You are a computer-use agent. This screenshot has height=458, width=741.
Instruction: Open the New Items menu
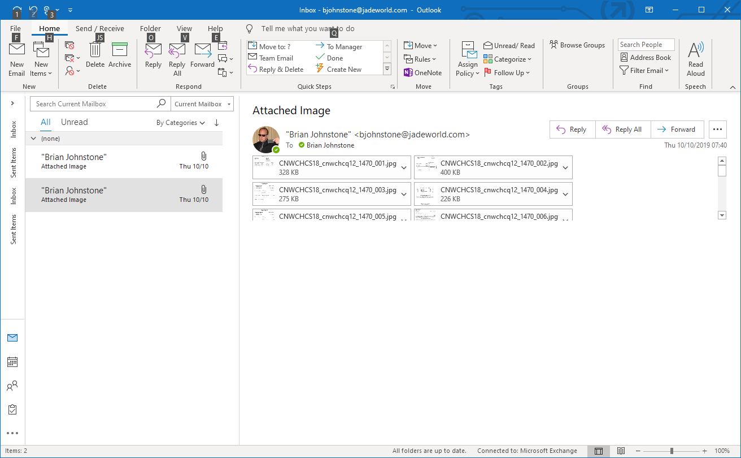pyautogui.click(x=41, y=60)
